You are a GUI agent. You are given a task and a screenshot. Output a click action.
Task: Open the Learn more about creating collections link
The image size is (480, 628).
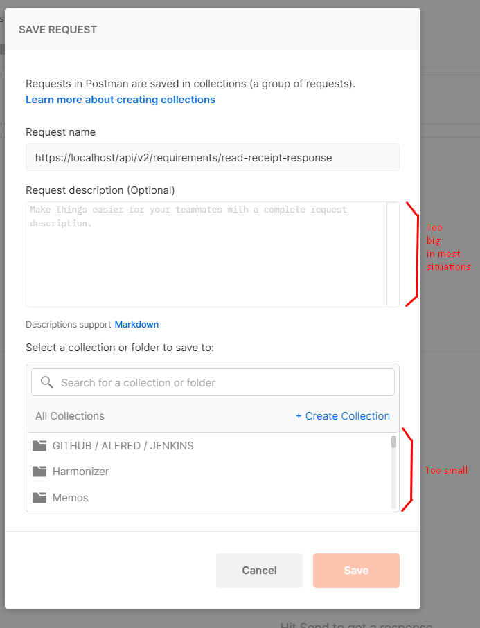point(121,100)
